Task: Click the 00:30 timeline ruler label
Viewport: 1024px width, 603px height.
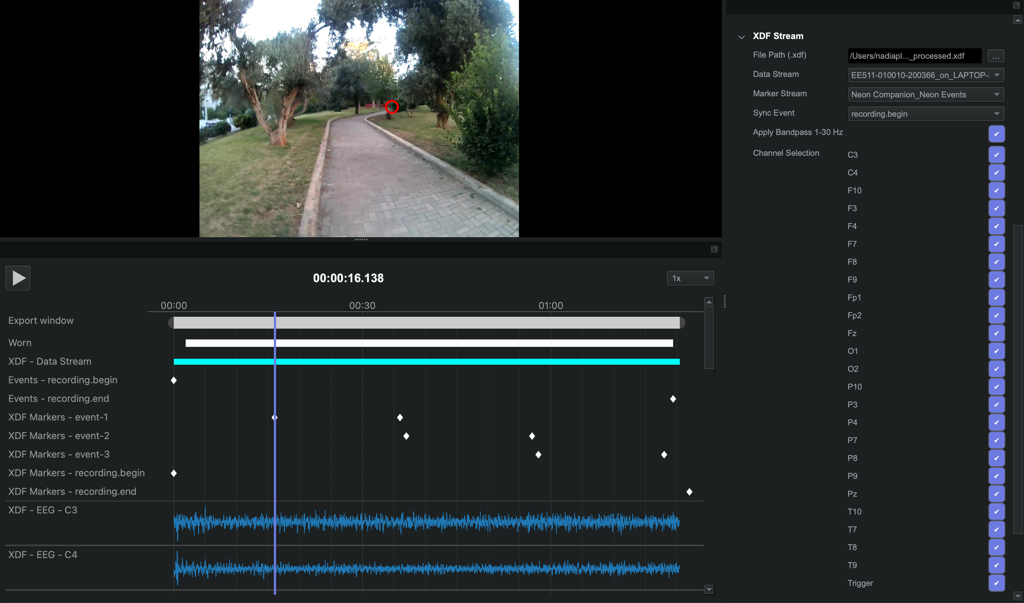Action: tap(362, 306)
